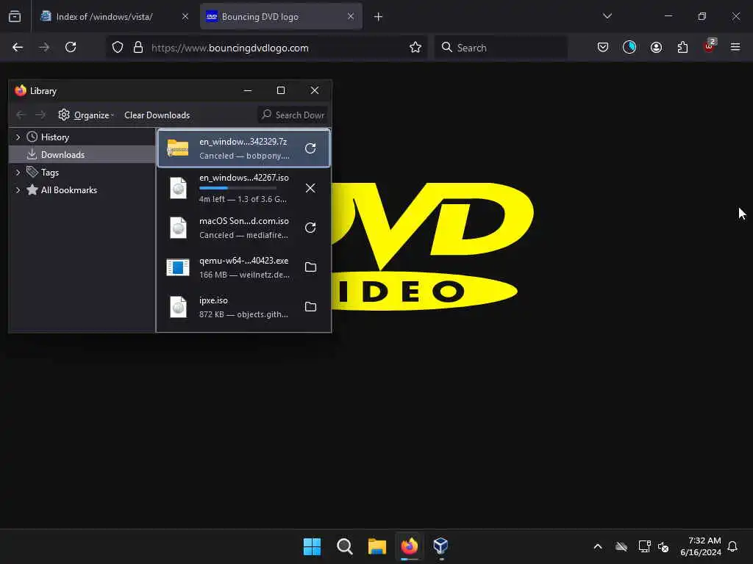Image resolution: width=753 pixels, height=564 pixels.
Task: Click the bouncing DVD Video logo
Action: coord(432,246)
